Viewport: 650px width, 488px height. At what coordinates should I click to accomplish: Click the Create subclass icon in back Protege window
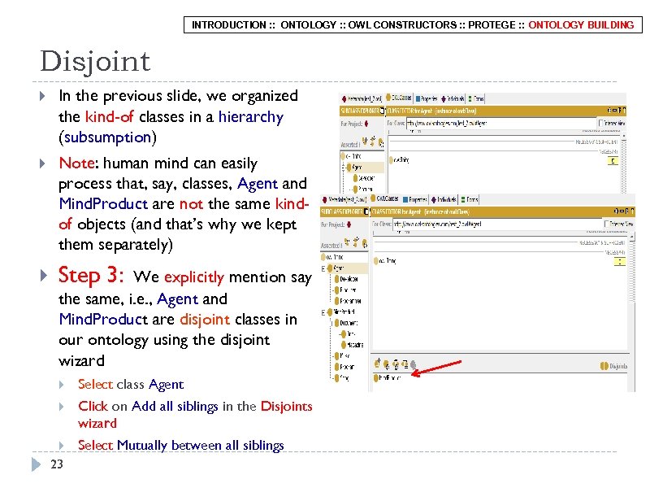[364, 142]
